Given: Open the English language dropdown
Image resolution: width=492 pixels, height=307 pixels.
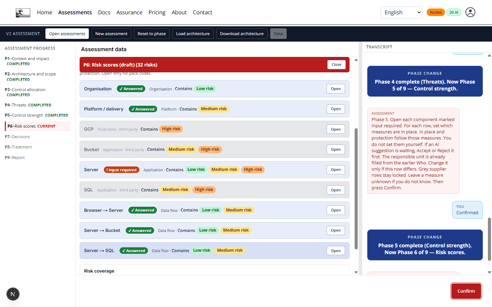Looking at the screenshot, I should point(401,13).
